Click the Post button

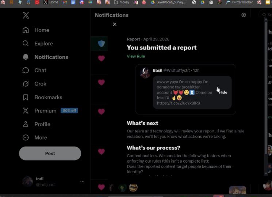50,154
